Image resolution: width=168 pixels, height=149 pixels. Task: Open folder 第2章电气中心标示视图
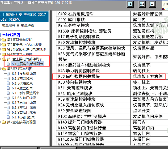click(x=25, y=45)
